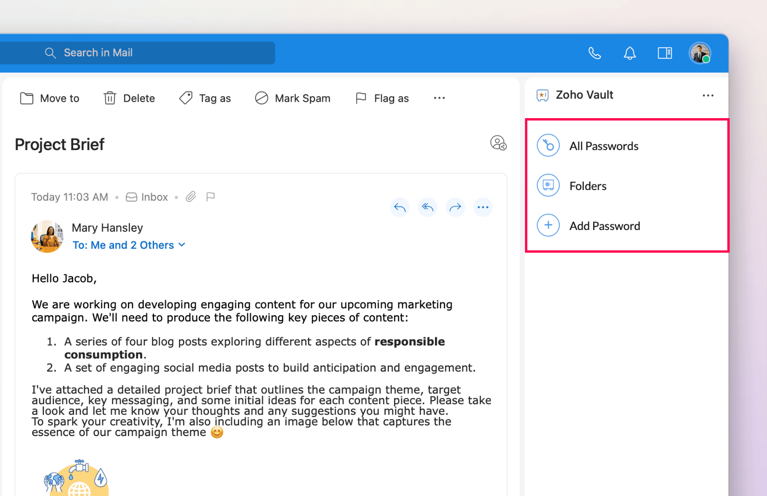Click the Zoho Vault icon
The height and width of the screenshot is (496, 767).
[542, 95]
